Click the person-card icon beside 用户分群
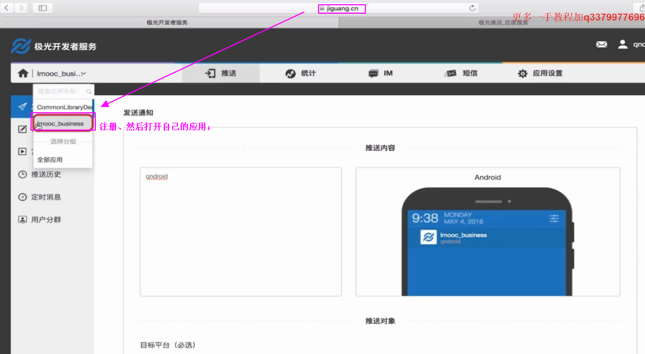Screen dimensions: 645x354 coord(22,220)
